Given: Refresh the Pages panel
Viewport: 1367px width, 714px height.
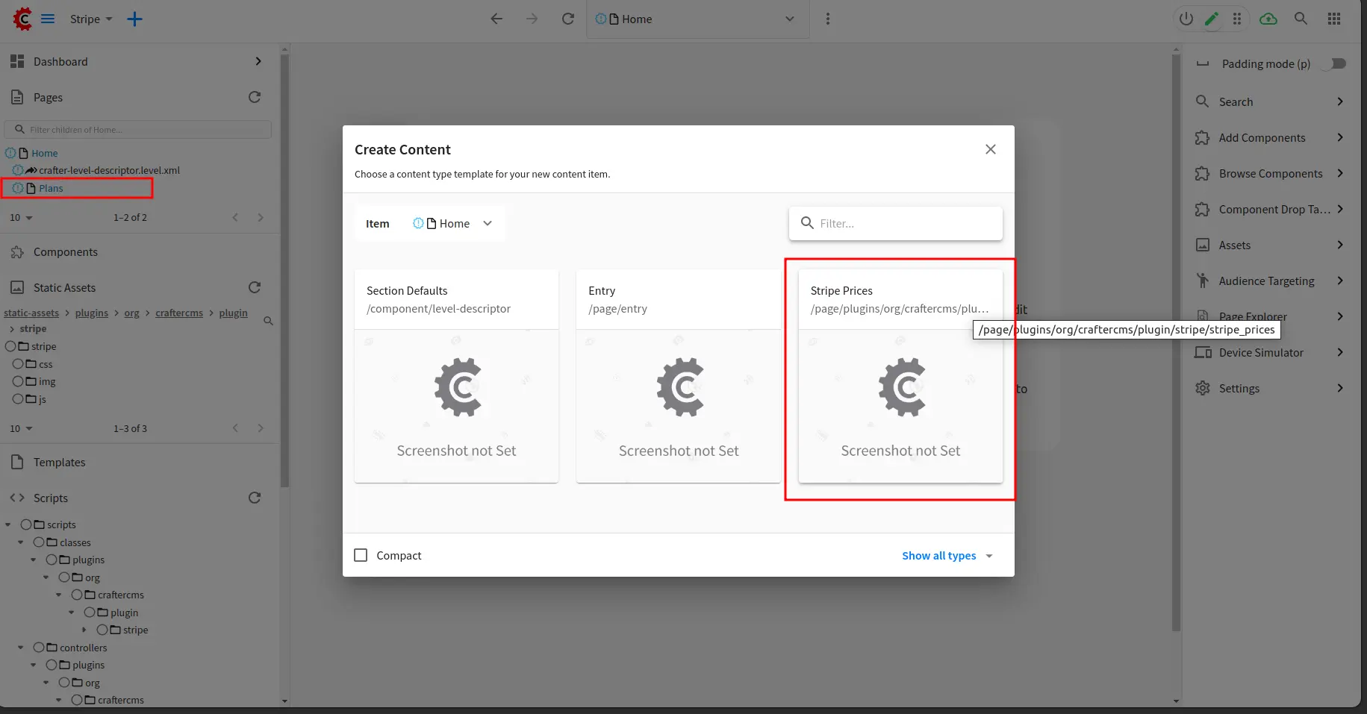Looking at the screenshot, I should [x=255, y=97].
